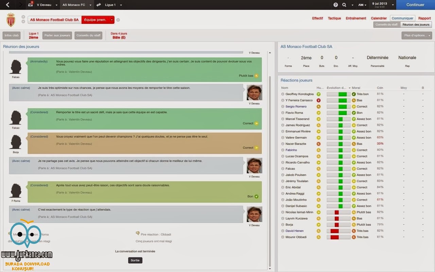The image size is (435, 272).
Task: Open the inbox icon showing 5 messages
Action: point(30,5)
